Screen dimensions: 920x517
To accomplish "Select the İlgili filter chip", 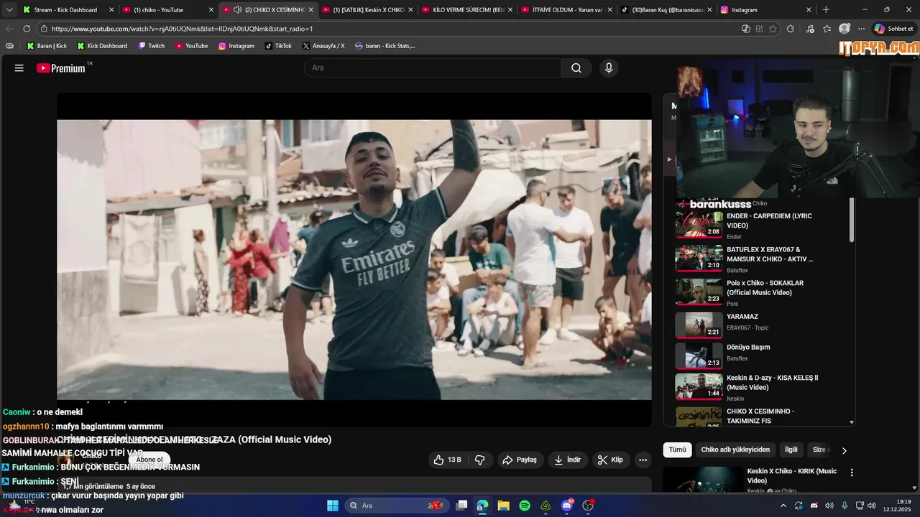I will pyautogui.click(x=791, y=450).
